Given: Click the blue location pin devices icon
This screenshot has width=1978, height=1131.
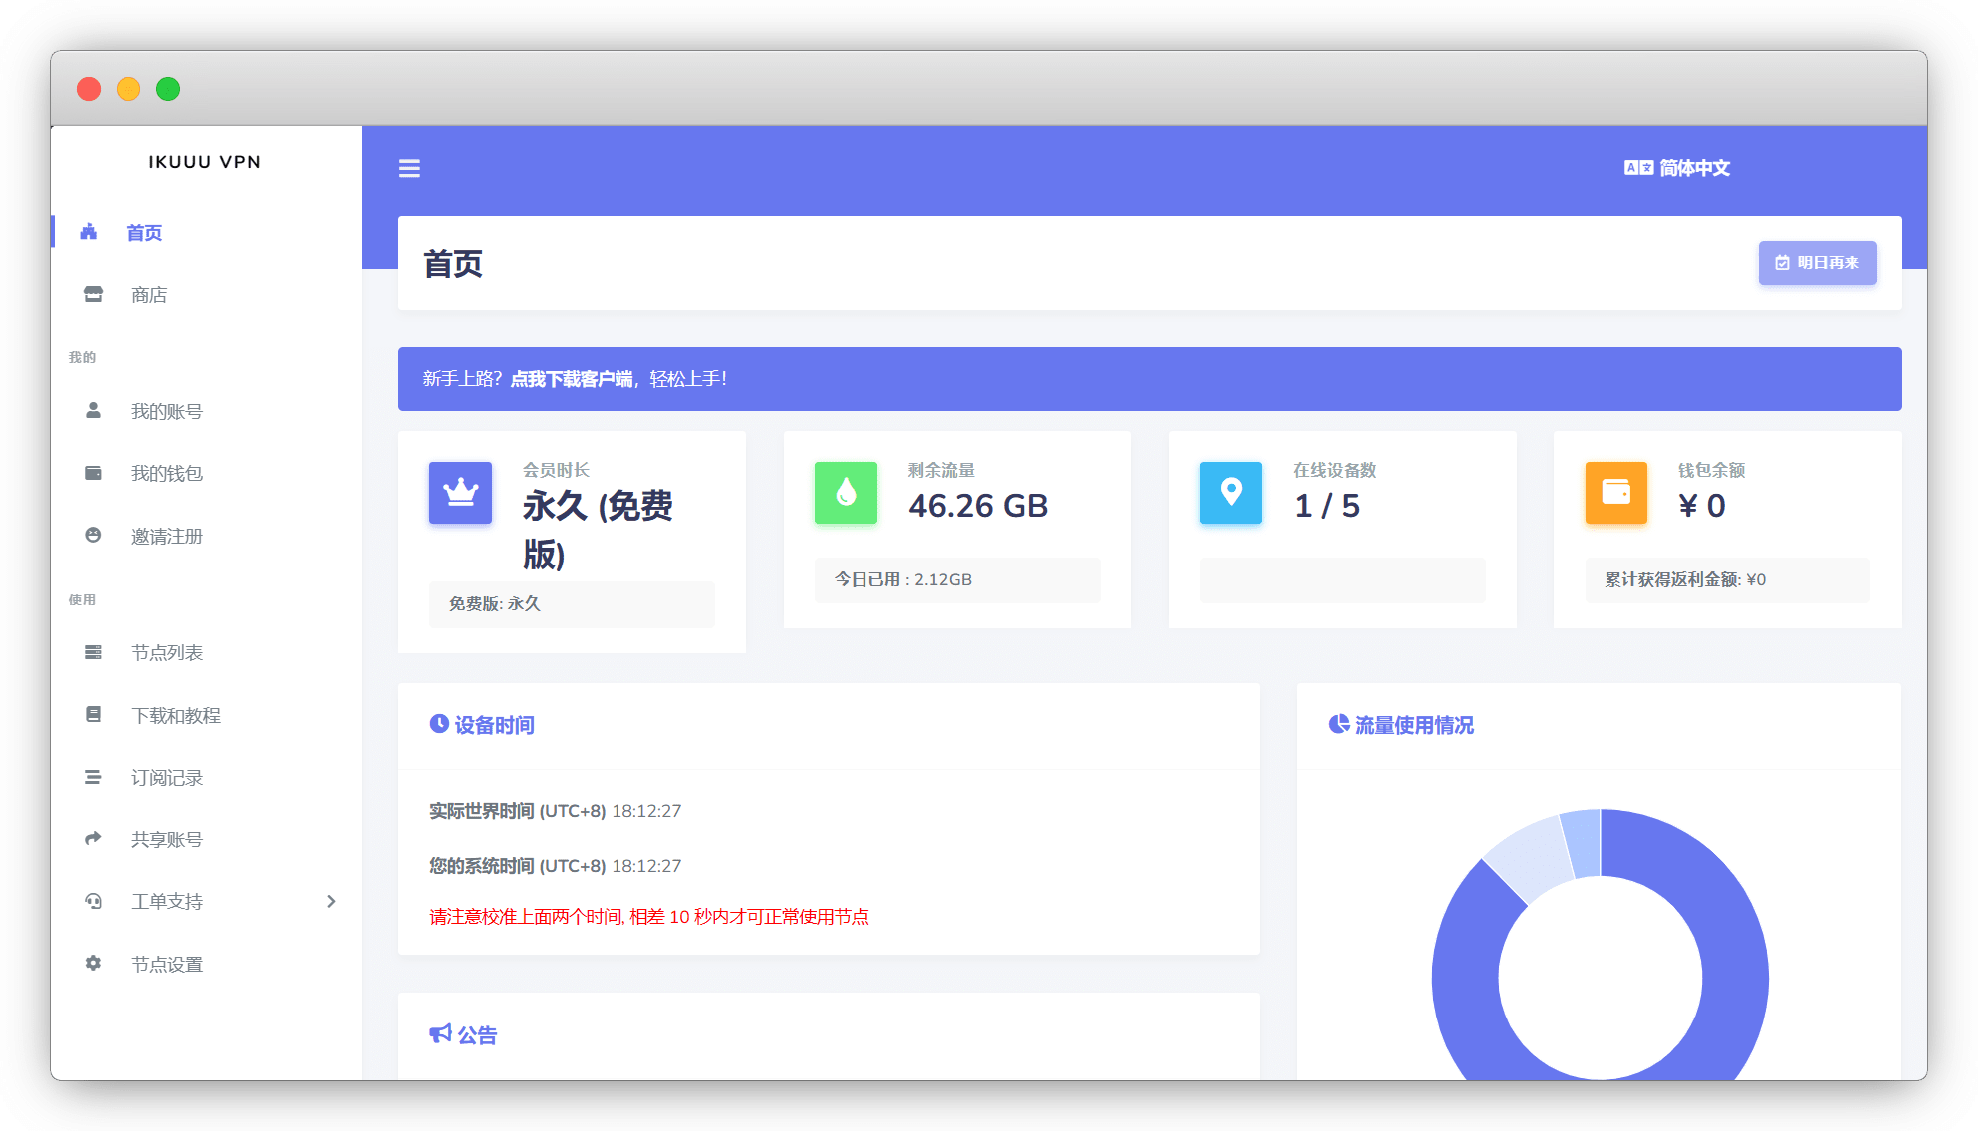Looking at the screenshot, I should [1231, 493].
